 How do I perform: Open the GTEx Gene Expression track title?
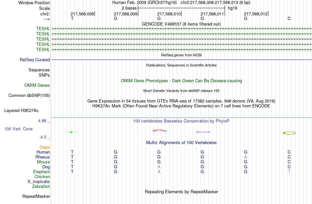pyautogui.click(x=181, y=101)
